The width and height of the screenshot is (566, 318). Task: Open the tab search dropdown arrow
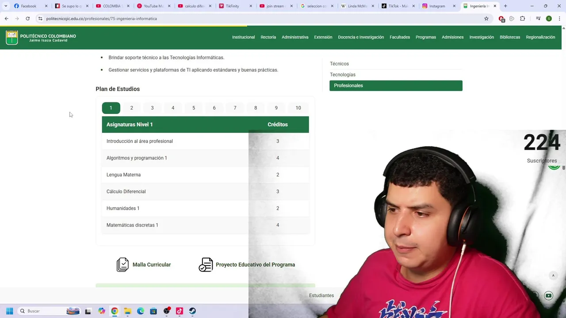(6, 6)
